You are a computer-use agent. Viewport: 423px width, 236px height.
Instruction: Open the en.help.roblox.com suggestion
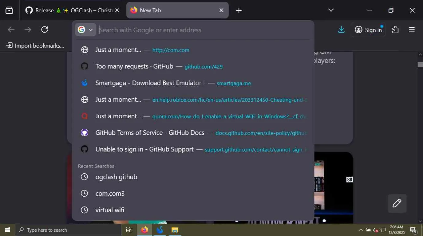click(193, 100)
